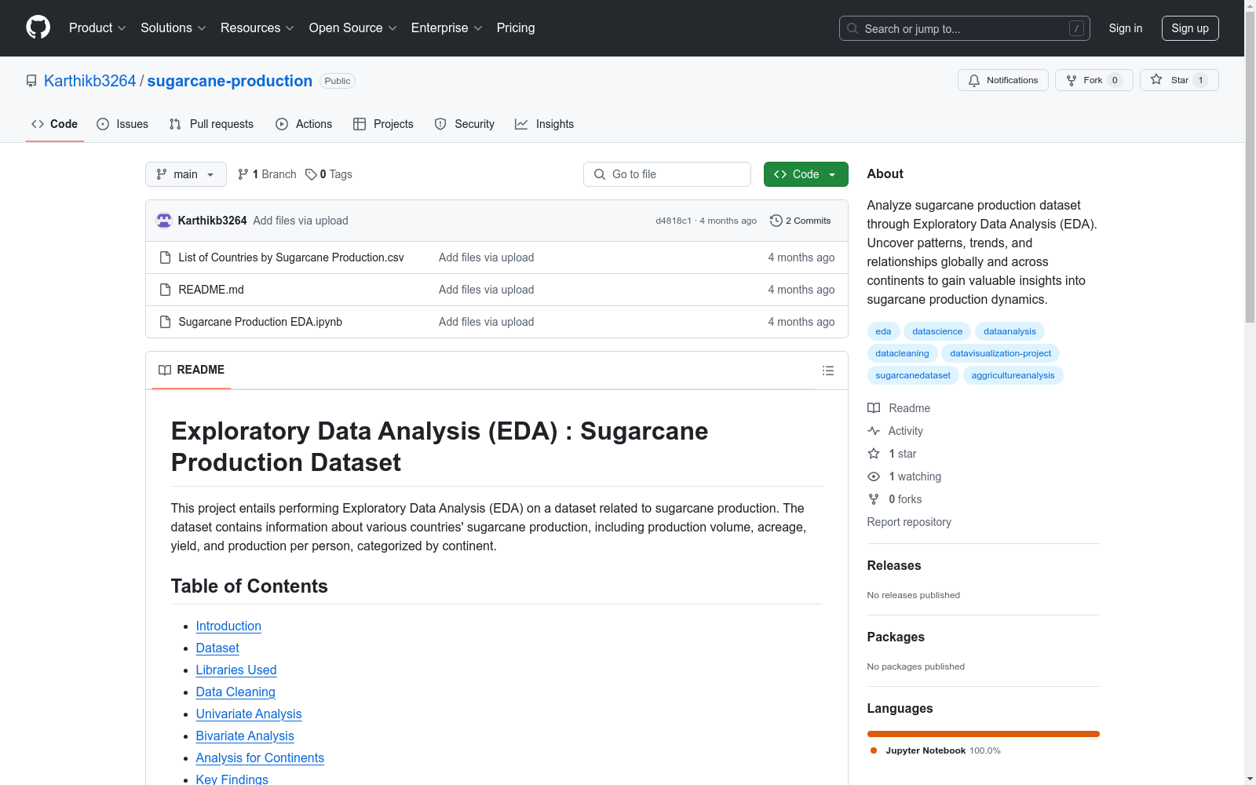Viewport: 1256px width, 785px height.
Task: Expand the Solutions menu
Action: click(x=173, y=27)
